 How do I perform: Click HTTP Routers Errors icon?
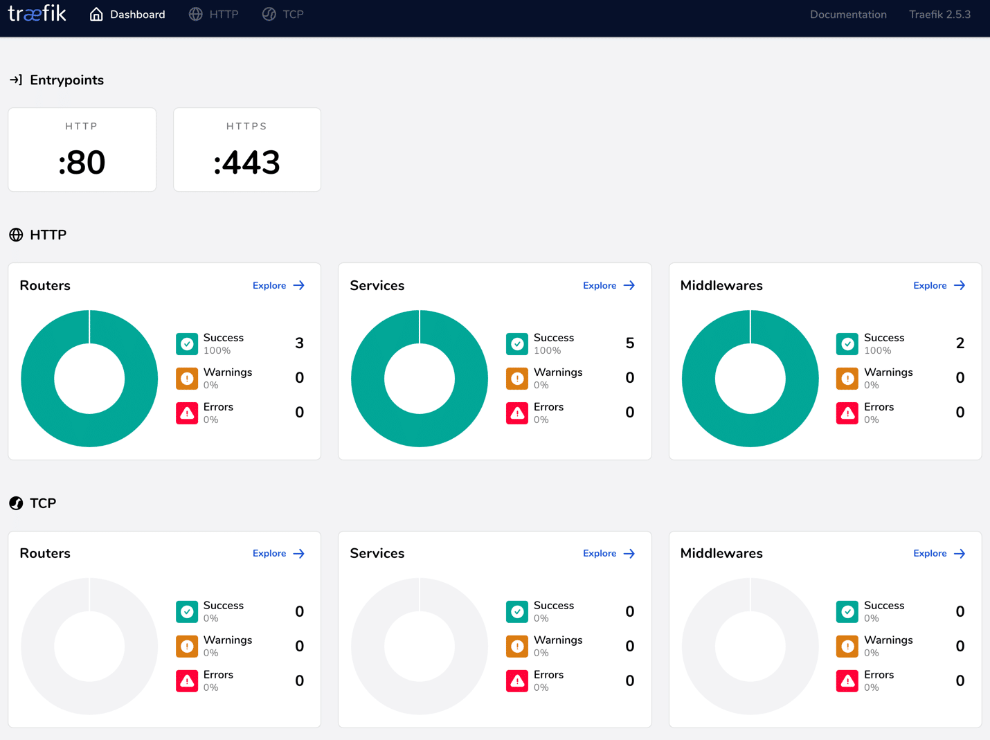tap(187, 413)
